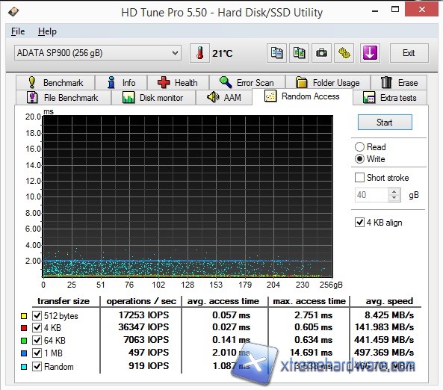The width and height of the screenshot is (443, 390).
Task: Open the File Benchmark tab
Action: click(x=63, y=97)
